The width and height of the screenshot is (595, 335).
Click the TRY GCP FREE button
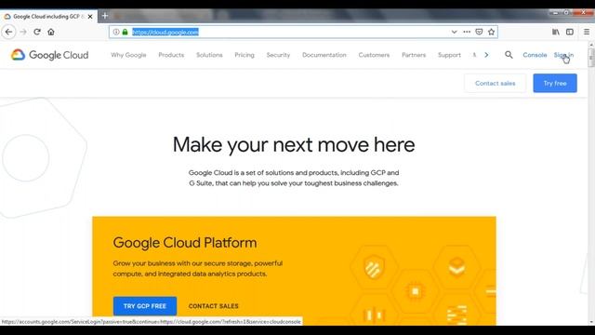145,306
